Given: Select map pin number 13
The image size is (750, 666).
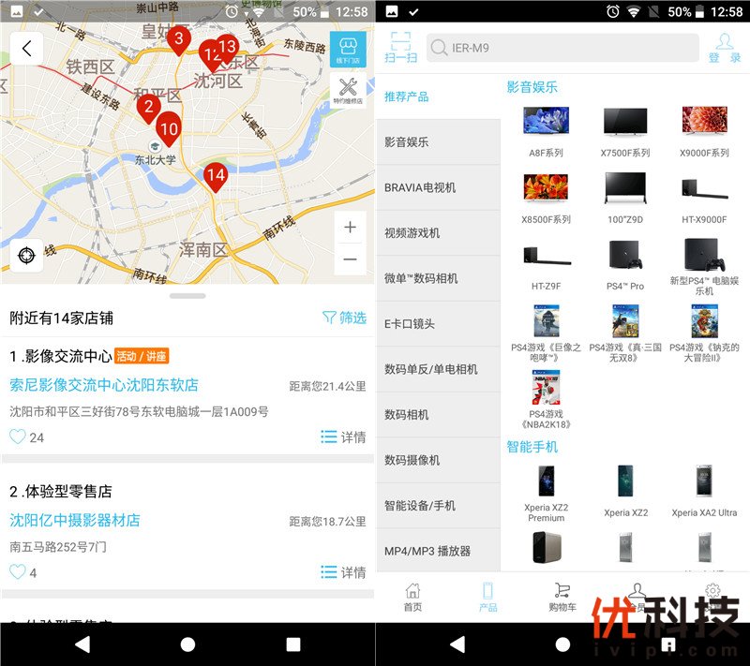Looking at the screenshot, I should pos(227,48).
